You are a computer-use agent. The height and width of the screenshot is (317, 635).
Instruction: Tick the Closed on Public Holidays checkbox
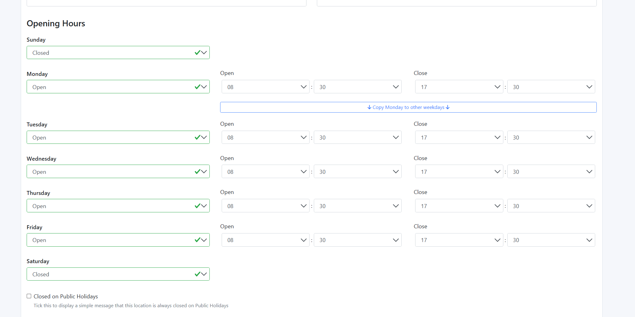pos(29,296)
